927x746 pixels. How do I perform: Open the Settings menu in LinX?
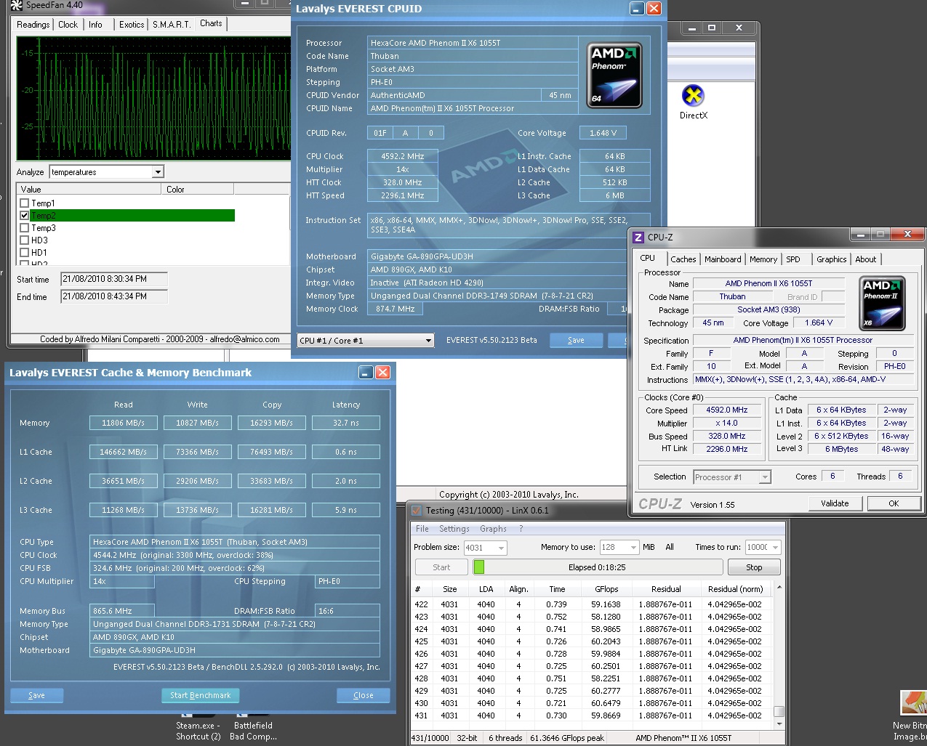point(454,529)
